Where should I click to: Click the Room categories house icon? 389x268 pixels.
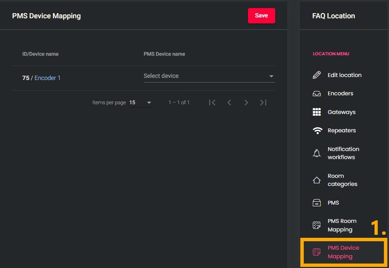tap(317, 180)
